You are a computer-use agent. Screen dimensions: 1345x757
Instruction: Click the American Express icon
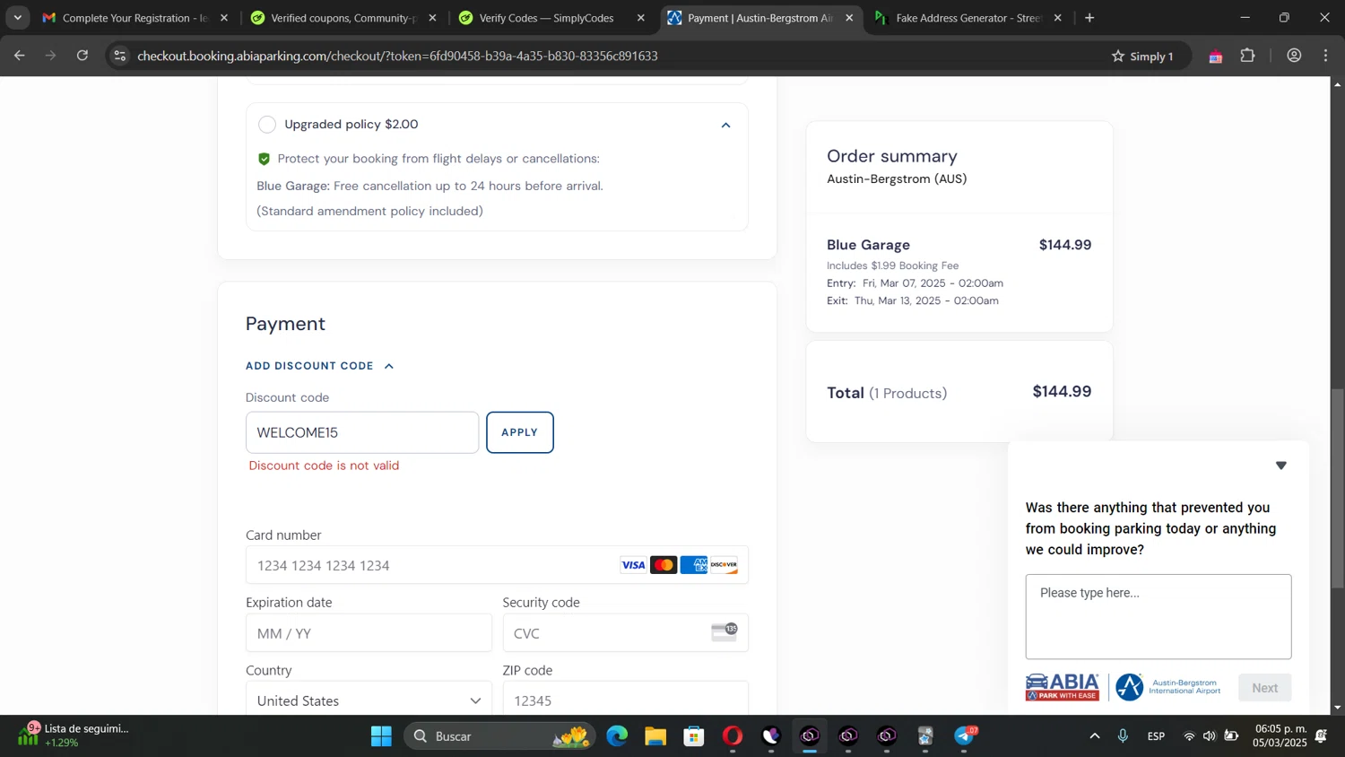(694, 565)
